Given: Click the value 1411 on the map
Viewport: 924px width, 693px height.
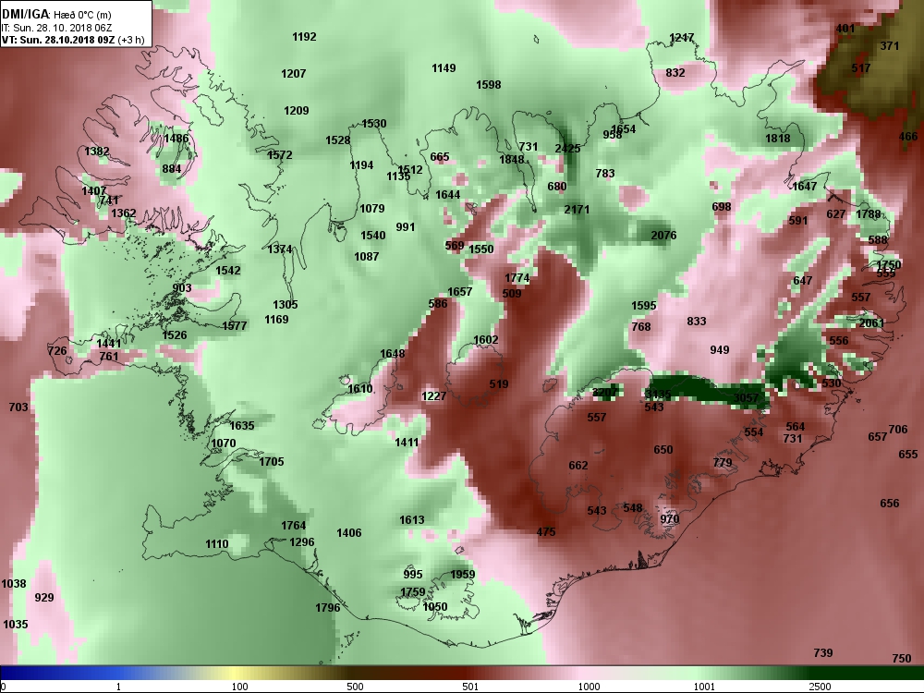Looking at the screenshot, I should (x=407, y=442).
